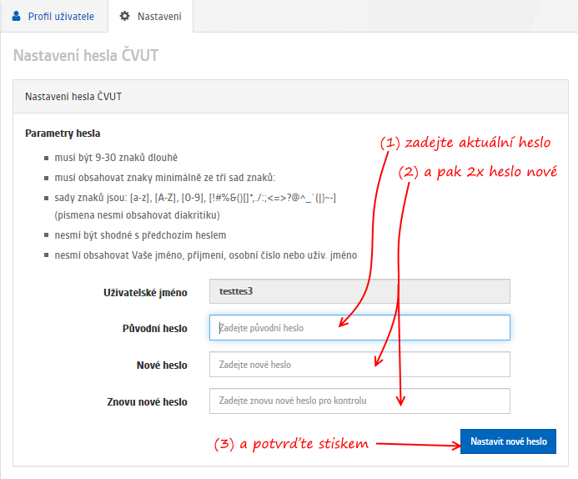The width and height of the screenshot is (578, 479).
Task: Switch to the Nastavení tab
Action: coord(150,16)
